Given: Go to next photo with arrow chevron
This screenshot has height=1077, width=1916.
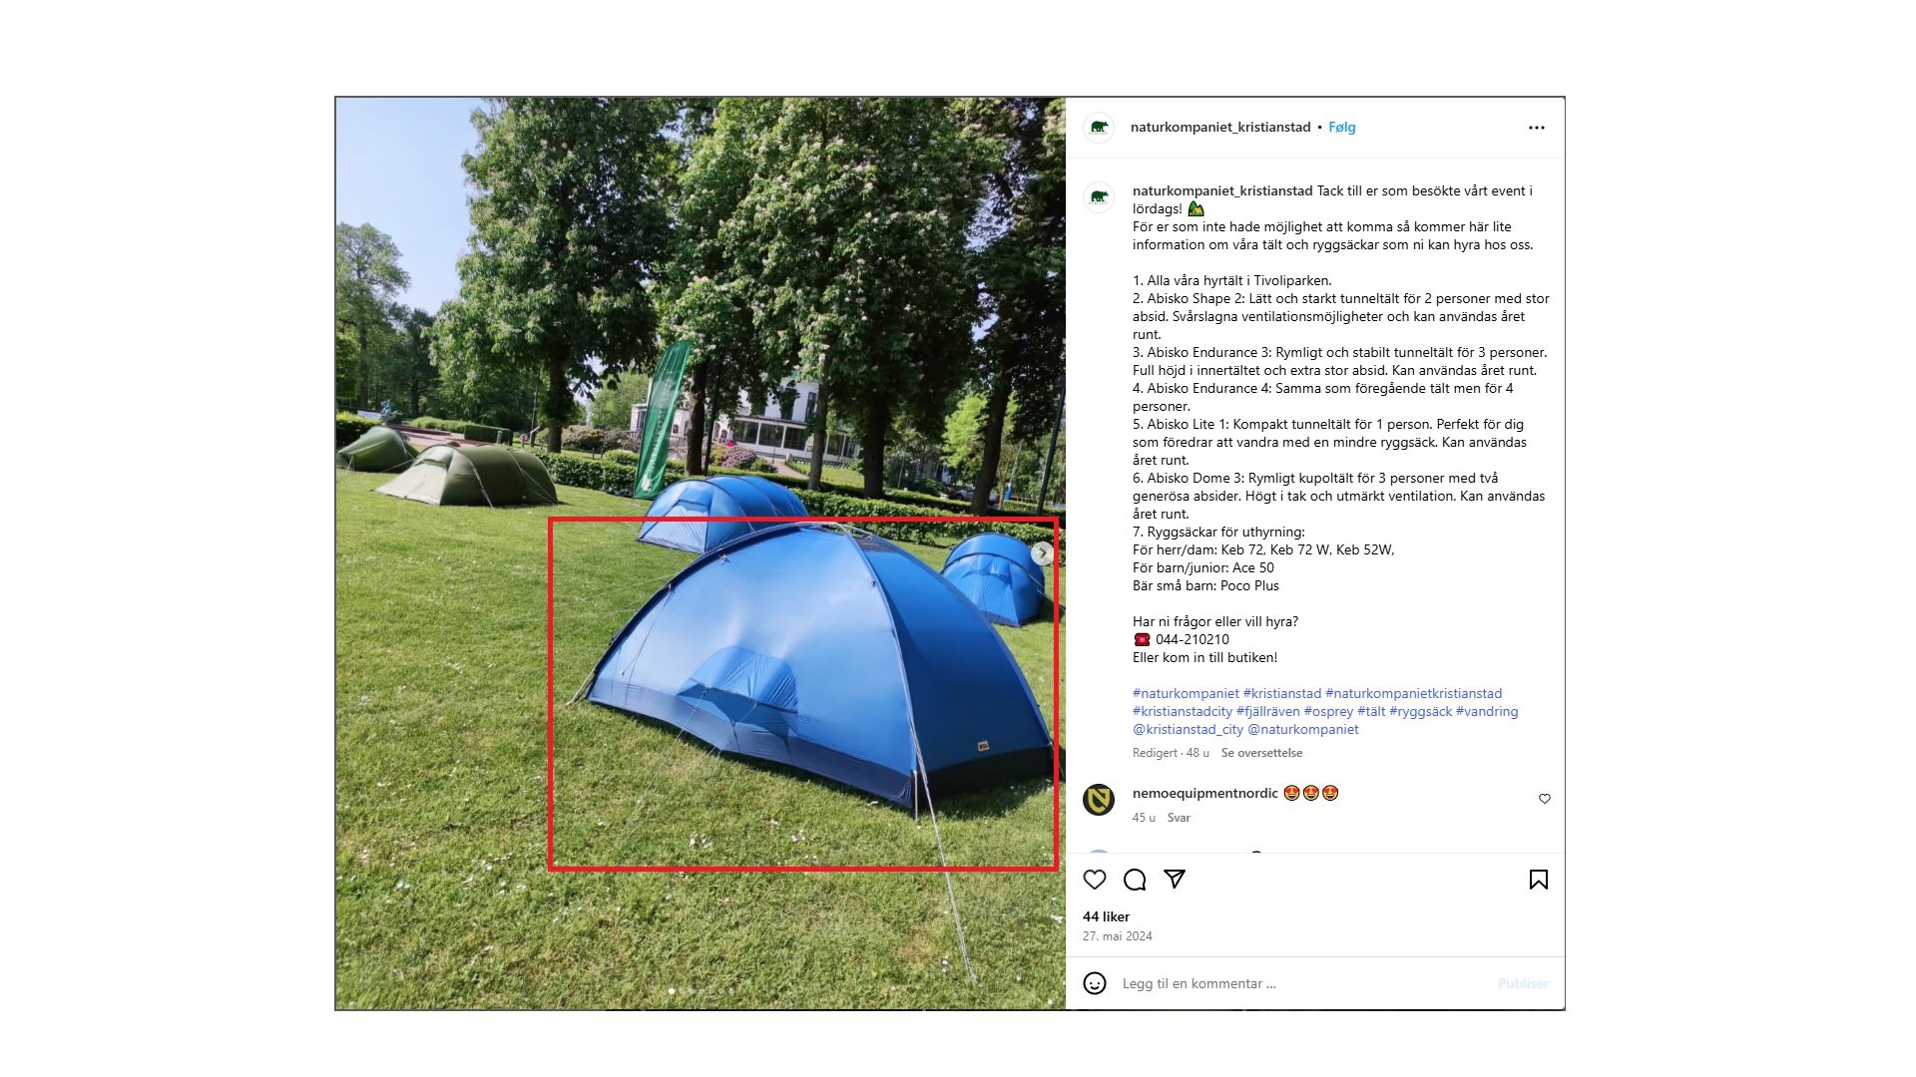Looking at the screenshot, I should [1042, 552].
